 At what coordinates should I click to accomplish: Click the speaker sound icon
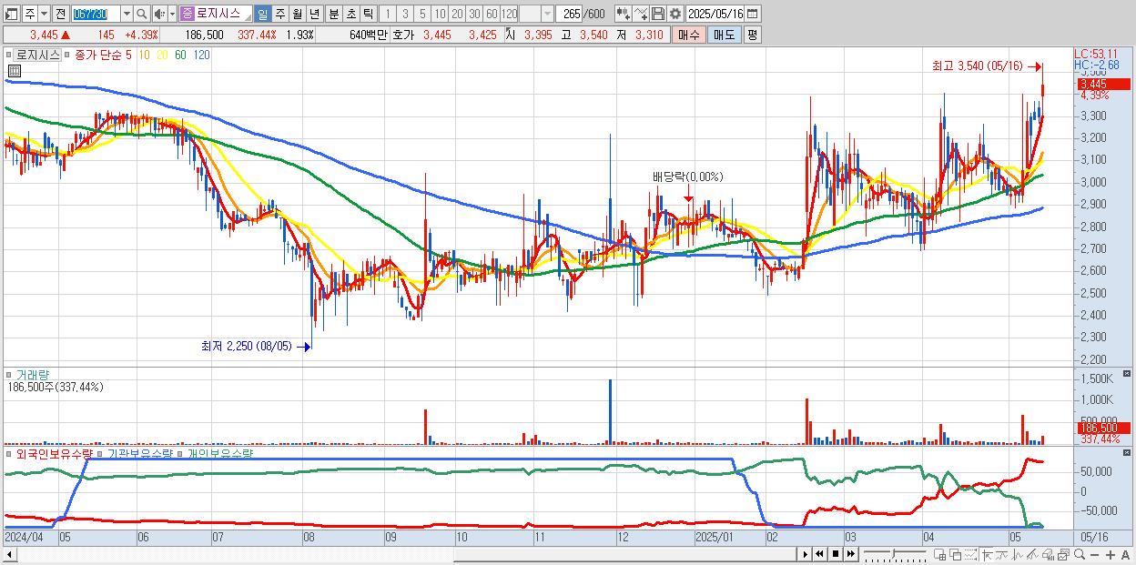point(159,14)
